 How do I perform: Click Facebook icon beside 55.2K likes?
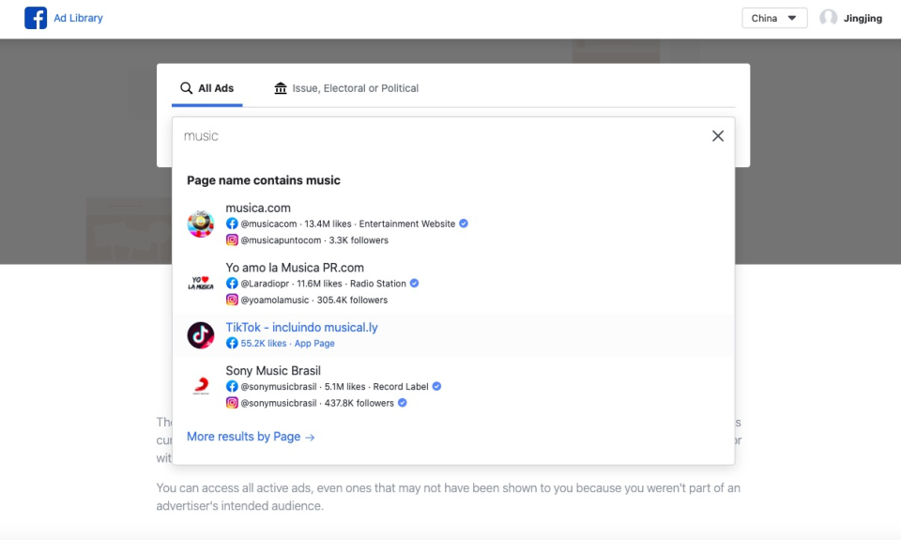click(232, 344)
